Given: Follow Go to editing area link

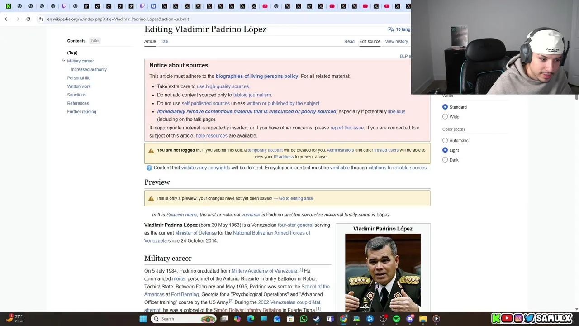Looking at the screenshot, I should (296, 198).
